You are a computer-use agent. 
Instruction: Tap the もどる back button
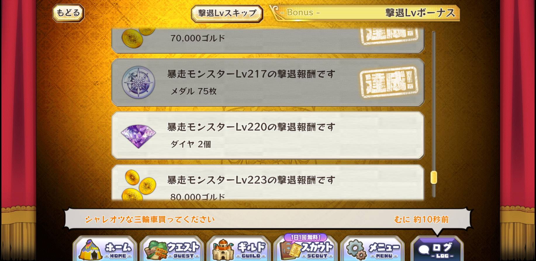coord(68,13)
